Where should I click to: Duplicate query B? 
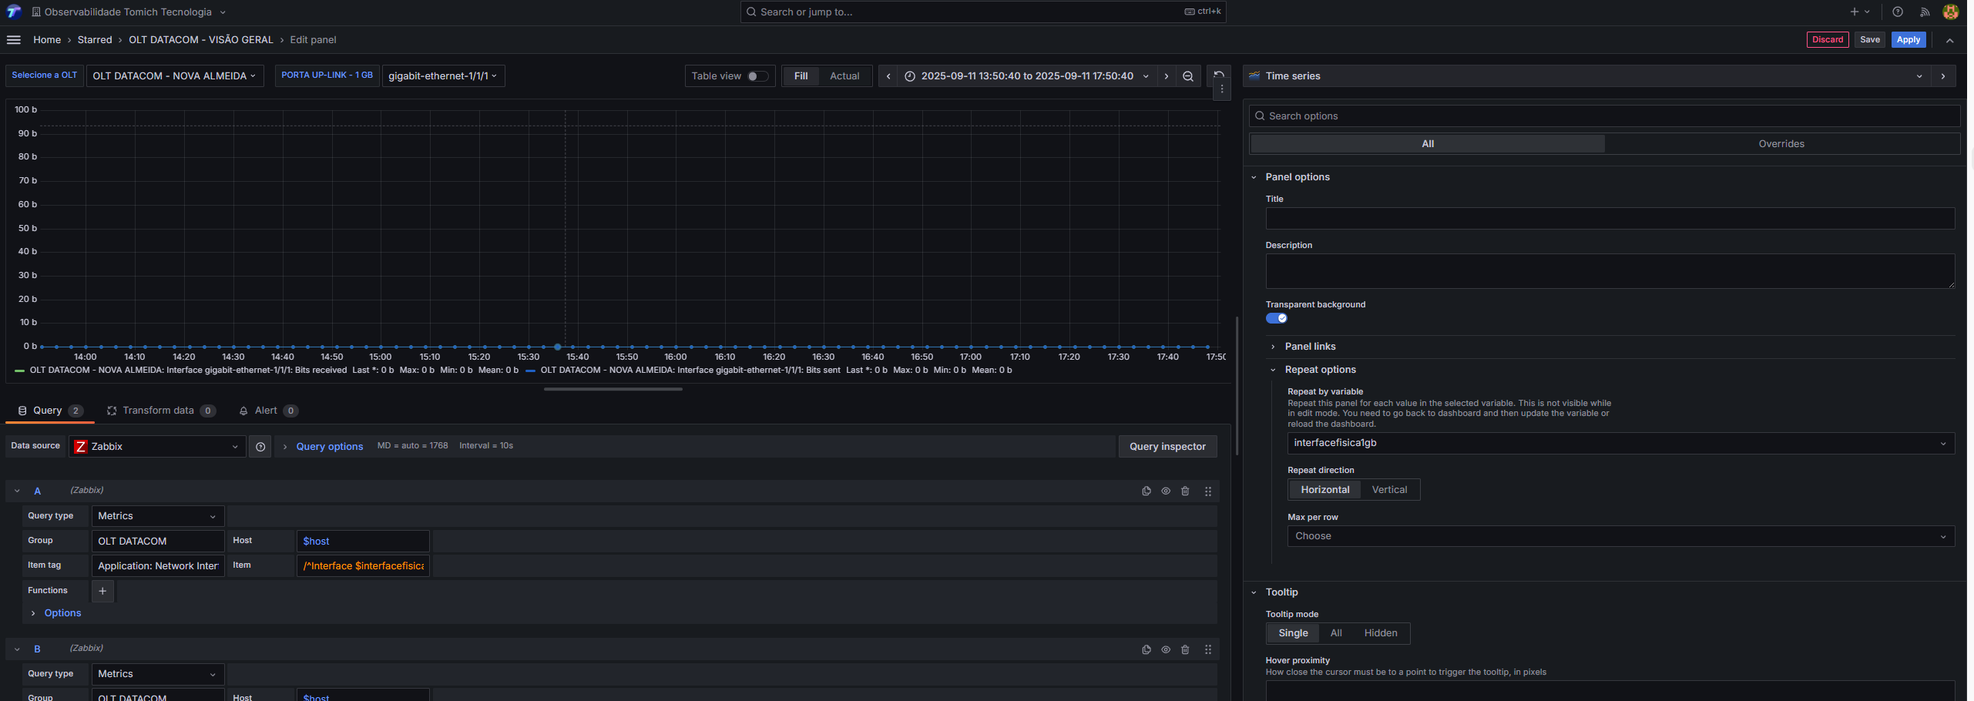1146,649
